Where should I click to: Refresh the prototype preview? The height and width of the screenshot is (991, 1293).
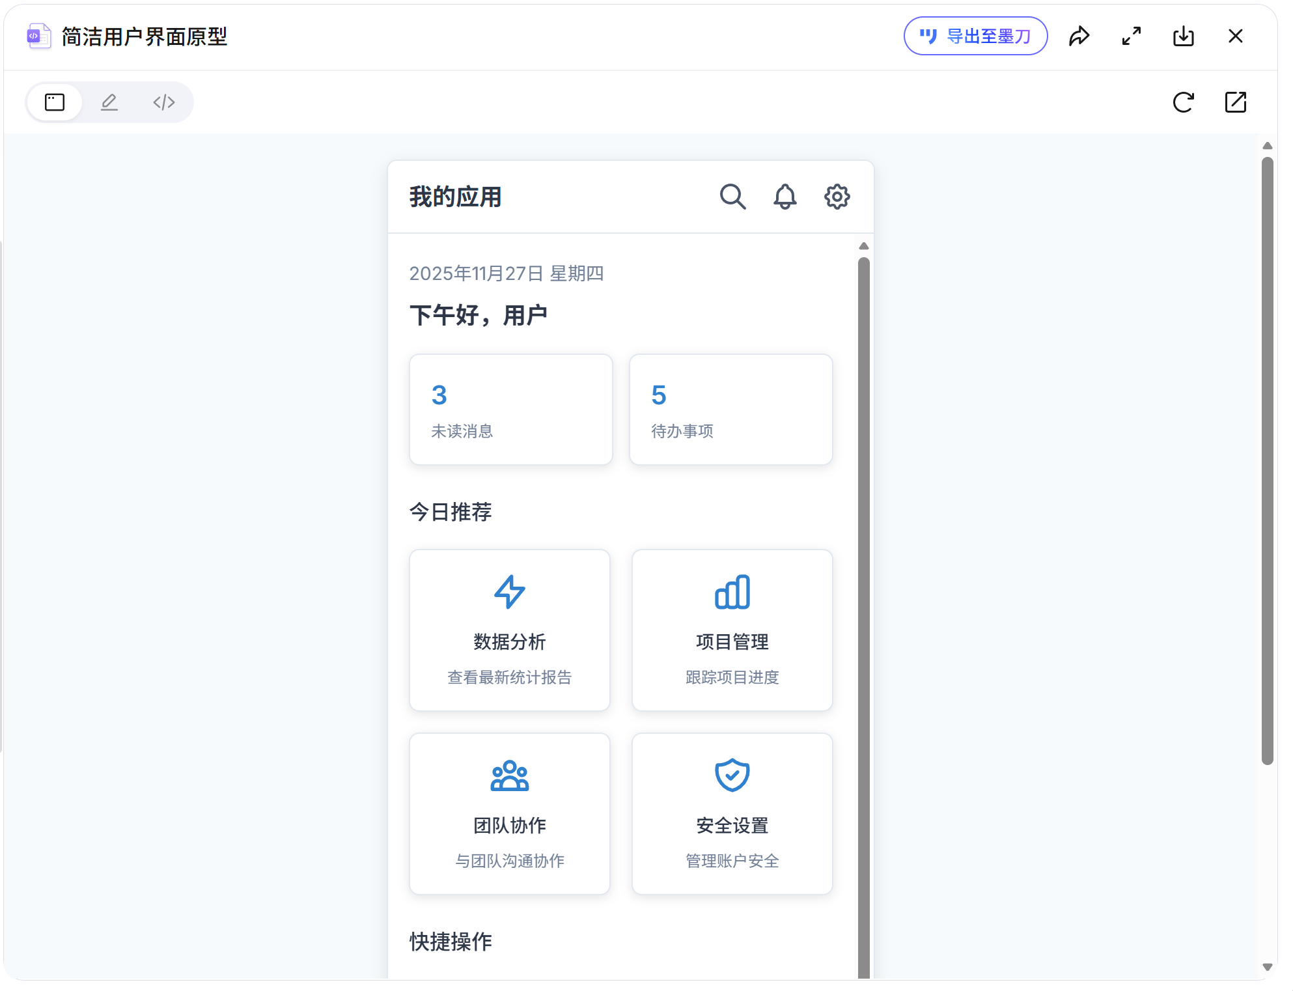[x=1184, y=102]
